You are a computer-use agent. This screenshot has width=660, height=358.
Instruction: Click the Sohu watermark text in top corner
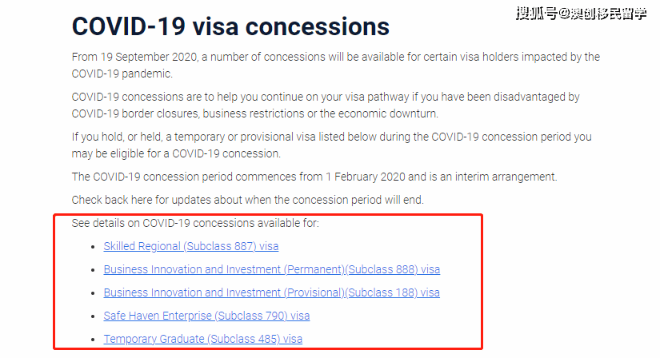click(x=582, y=14)
